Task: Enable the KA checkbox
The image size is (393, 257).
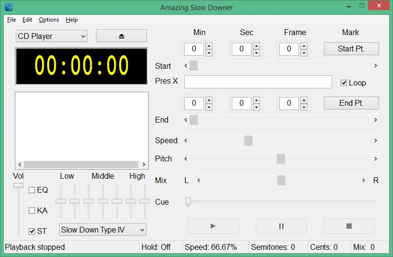Action: tap(32, 210)
